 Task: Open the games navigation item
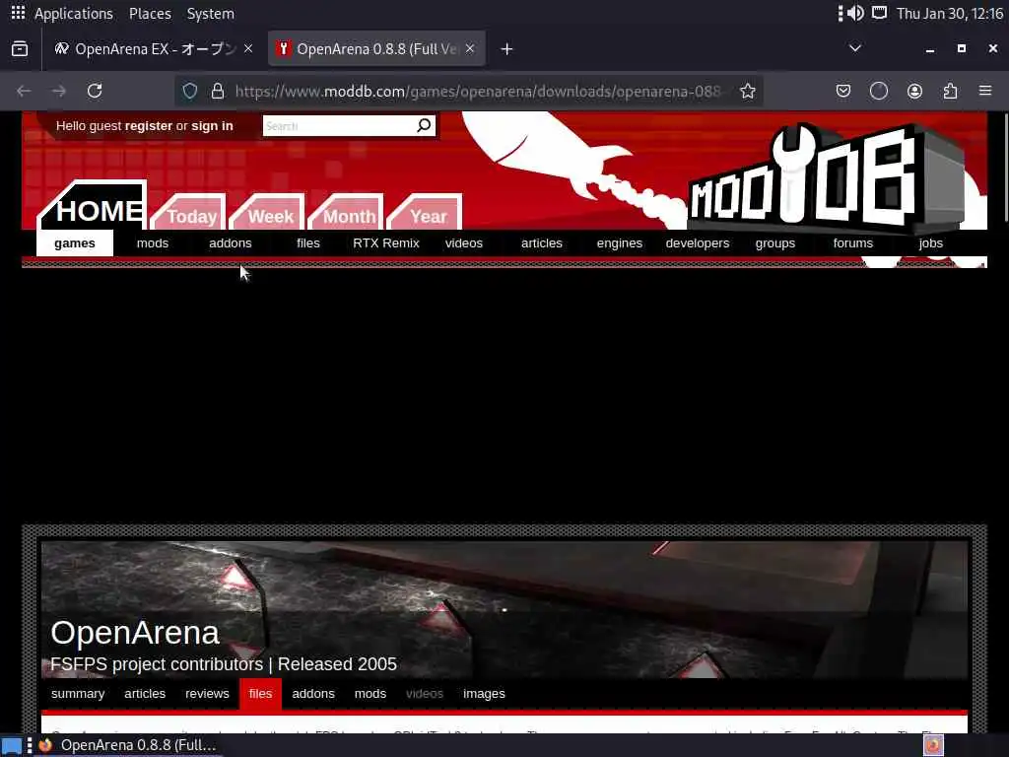pyautogui.click(x=75, y=243)
